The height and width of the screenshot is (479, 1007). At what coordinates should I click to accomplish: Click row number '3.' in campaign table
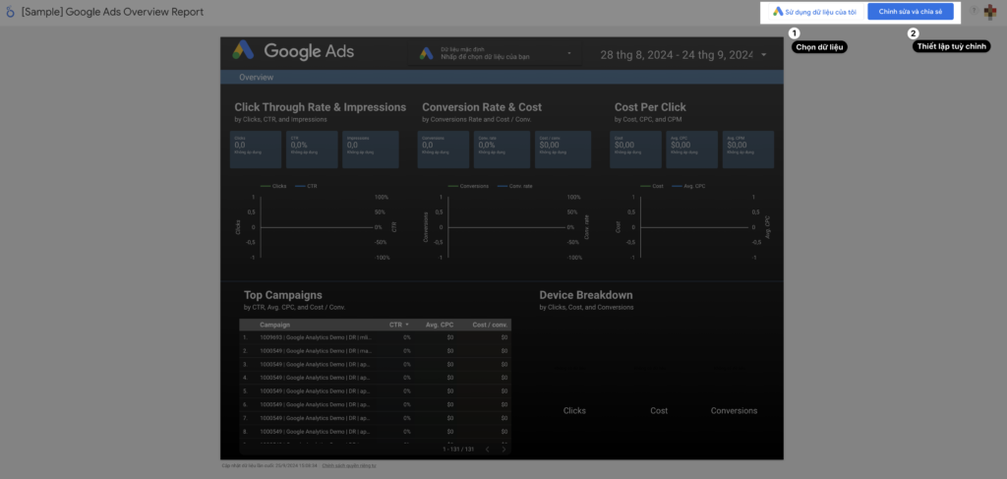245,364
